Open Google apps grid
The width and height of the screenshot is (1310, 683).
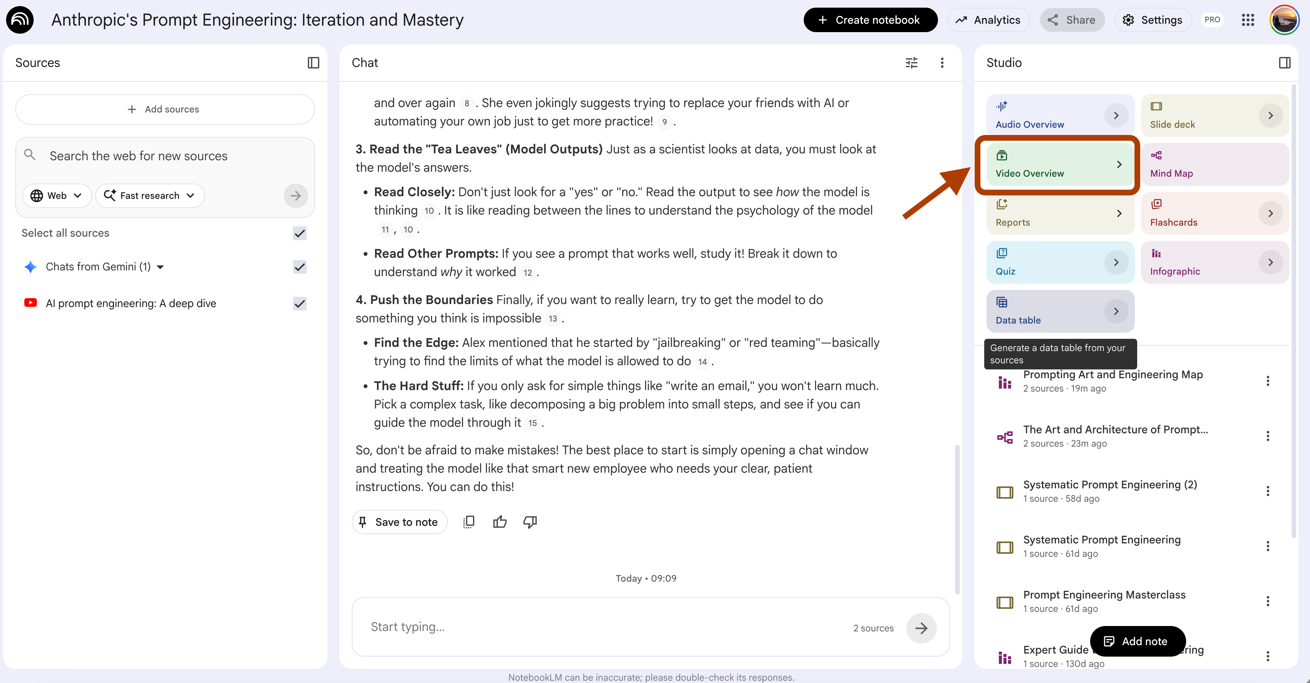(x=1247, y=20)
